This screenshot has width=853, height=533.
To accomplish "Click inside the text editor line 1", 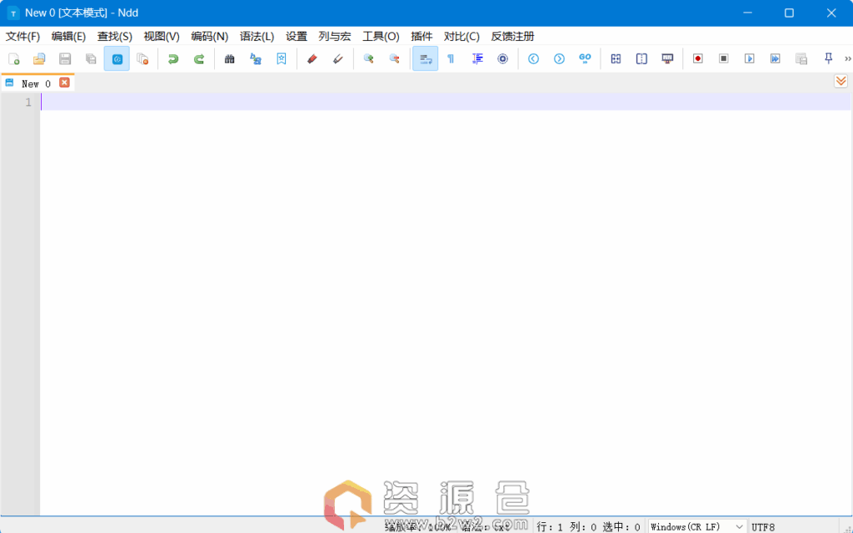I will click(417, 102).
